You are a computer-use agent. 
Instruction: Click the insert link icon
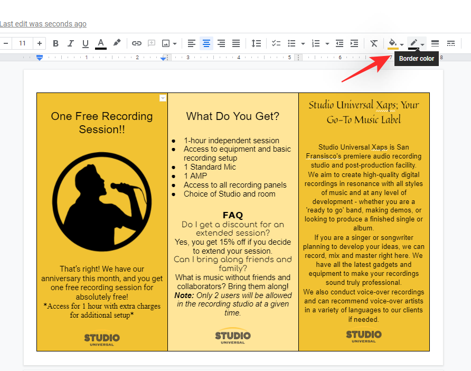click(137, 43)
